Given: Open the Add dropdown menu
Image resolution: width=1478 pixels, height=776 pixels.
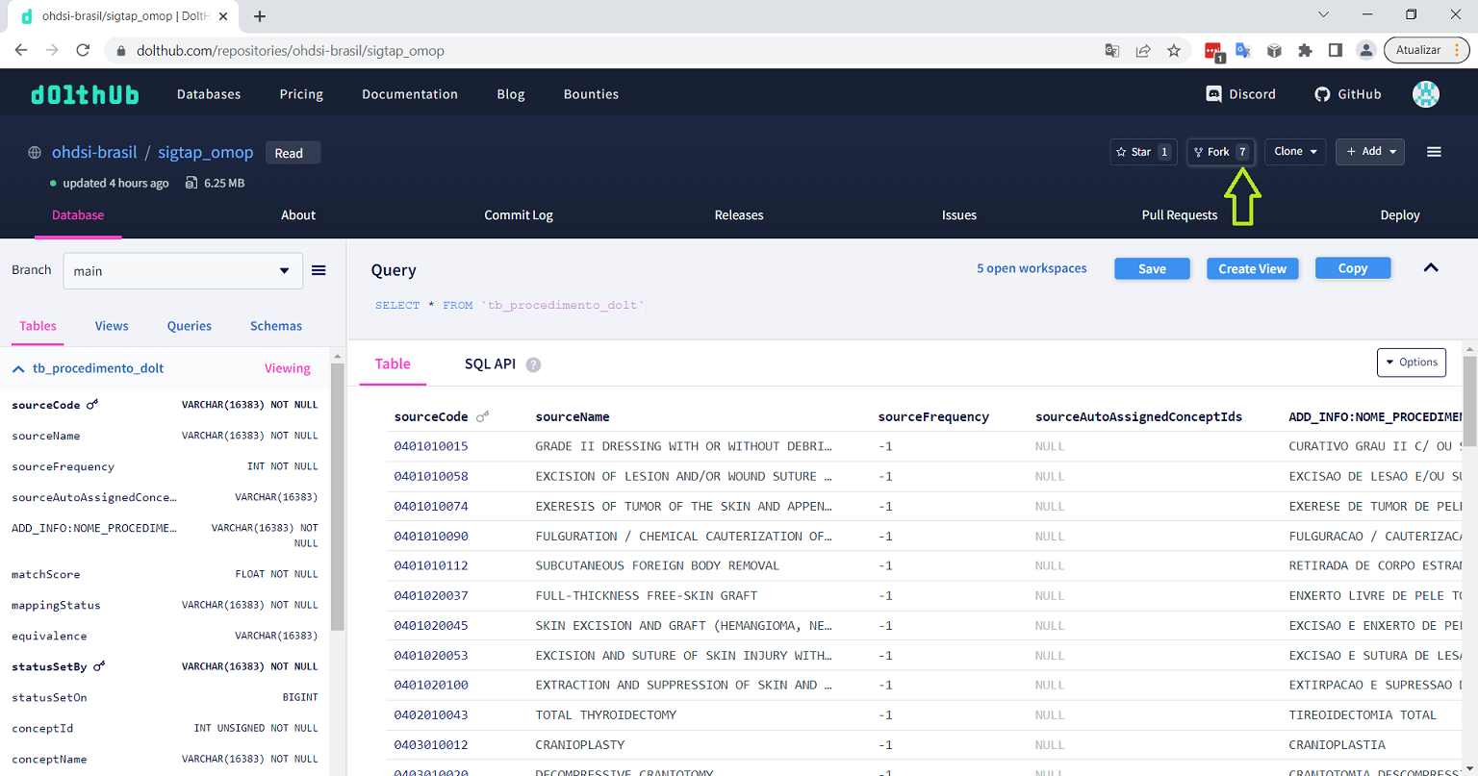Looking at the screenshot, I should pyautogui.click(x=1370, y=152).
